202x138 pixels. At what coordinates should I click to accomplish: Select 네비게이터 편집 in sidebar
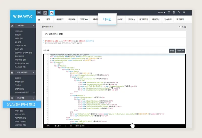20,125
